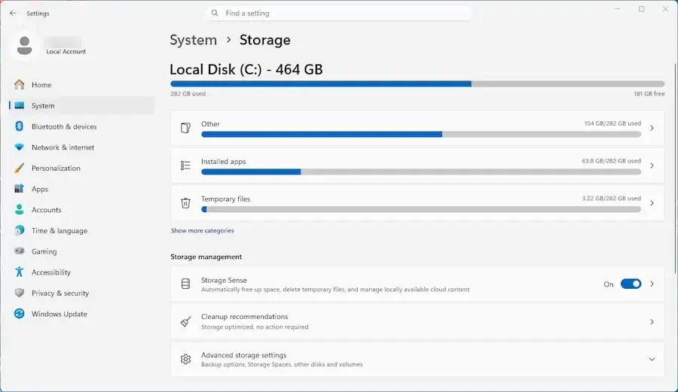Click 'Local Disk (C:) - 464 GB' heading
This screenshot has width=678, height=392.
click(x=246, y=69)
